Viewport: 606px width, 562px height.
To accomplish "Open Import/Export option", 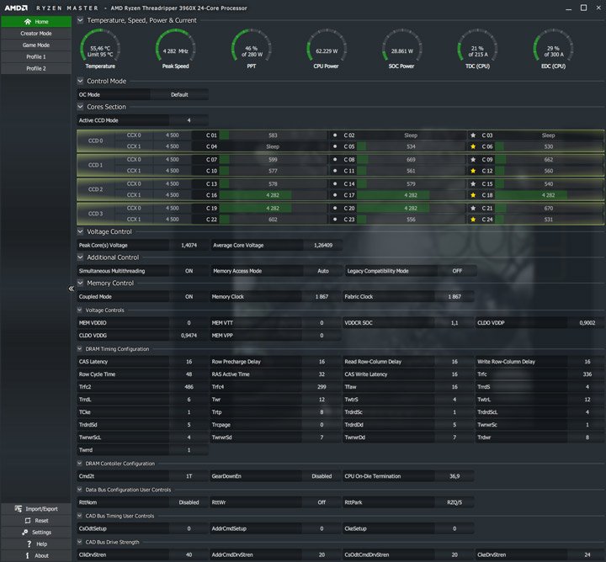I will click(x=36, y=509).
